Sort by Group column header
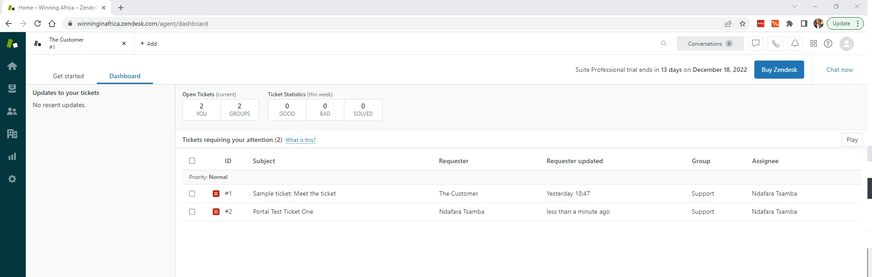The width and height of the screenshot is (872, 277). 700,161
